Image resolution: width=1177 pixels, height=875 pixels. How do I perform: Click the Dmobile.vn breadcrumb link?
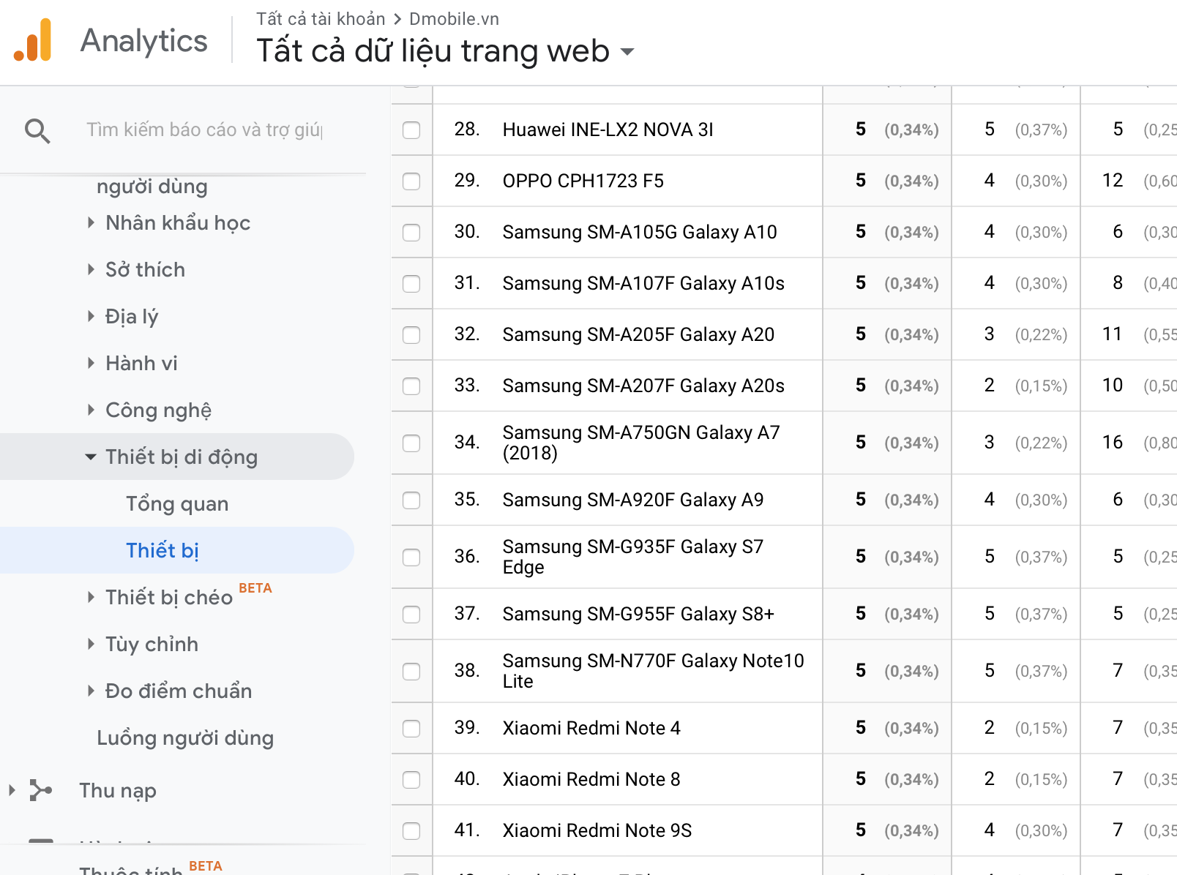(x=454, y=19)
